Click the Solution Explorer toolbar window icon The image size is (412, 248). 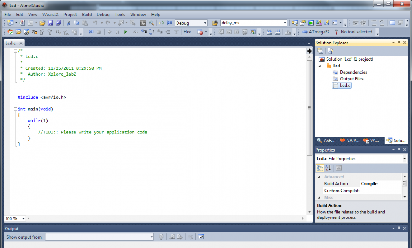pos(295,23)
